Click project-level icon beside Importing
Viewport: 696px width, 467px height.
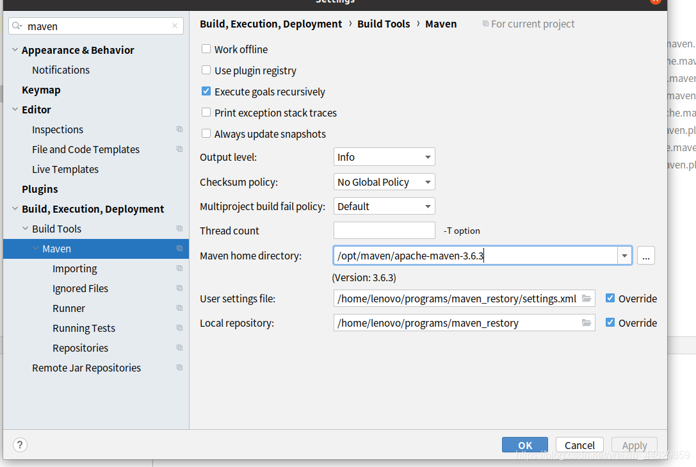coord(179,268)
